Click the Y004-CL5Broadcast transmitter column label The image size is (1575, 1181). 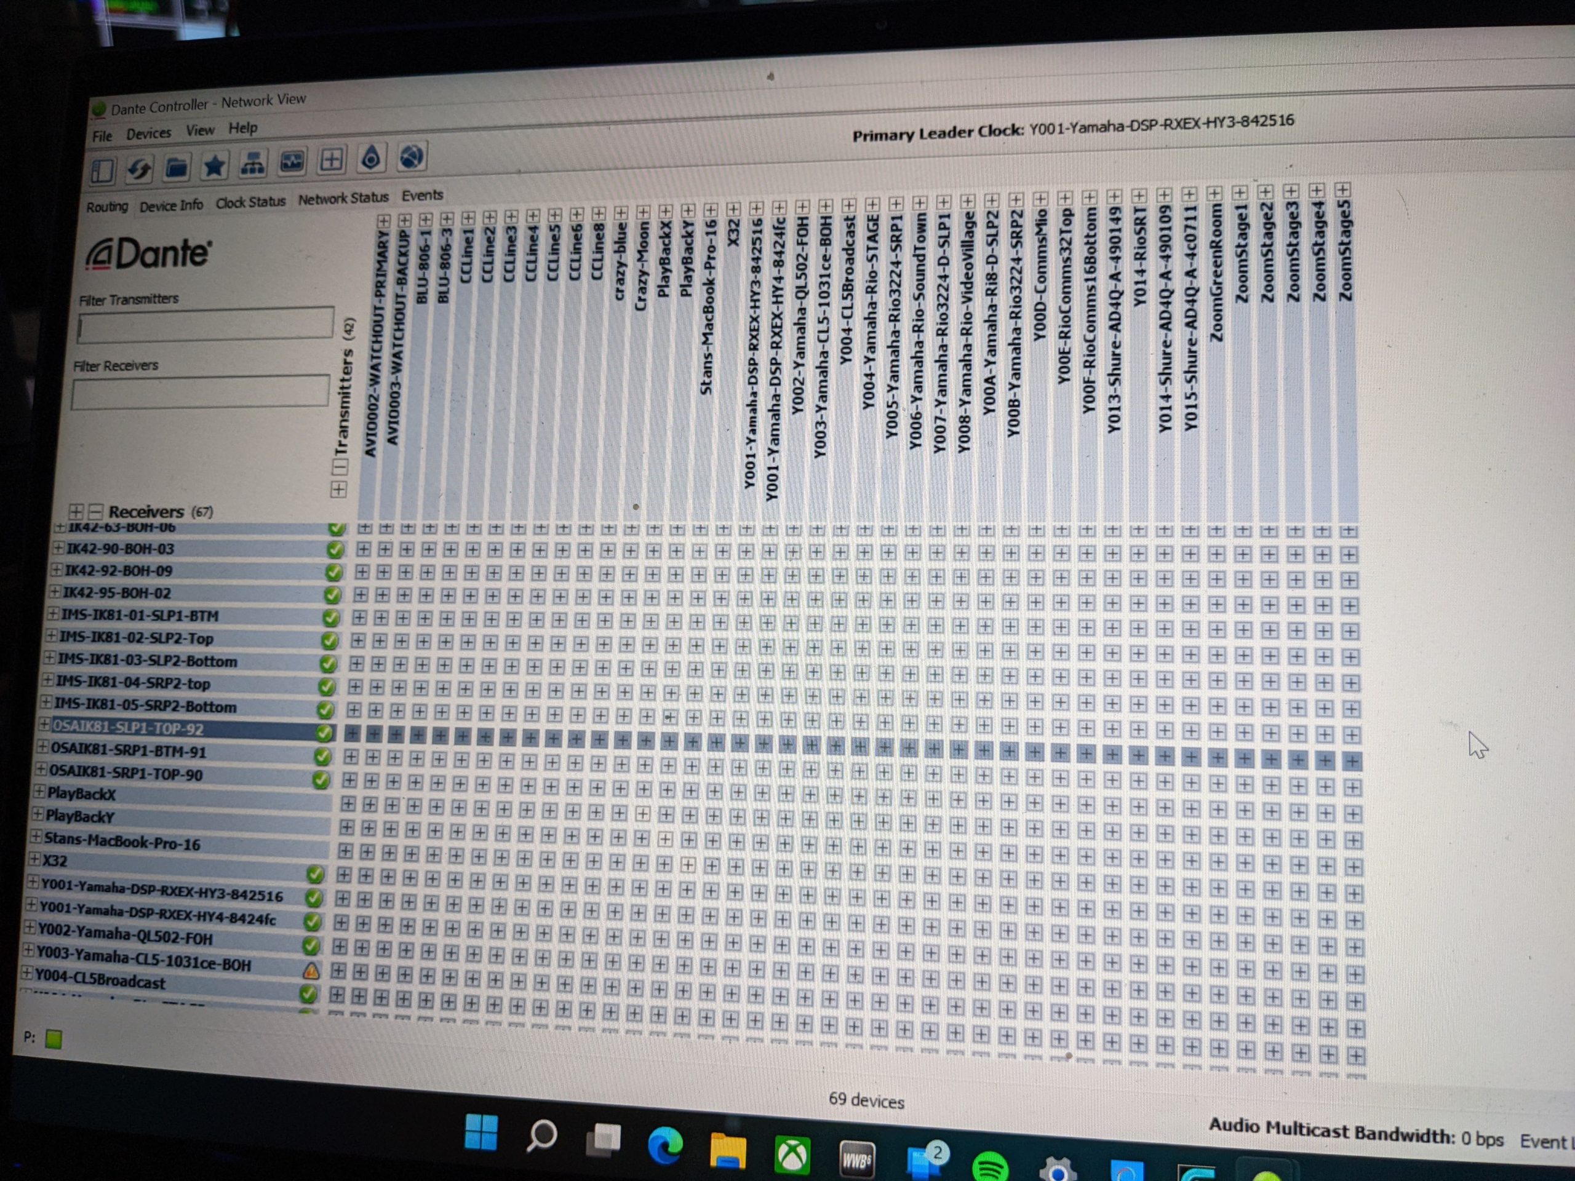click(847, 289)
